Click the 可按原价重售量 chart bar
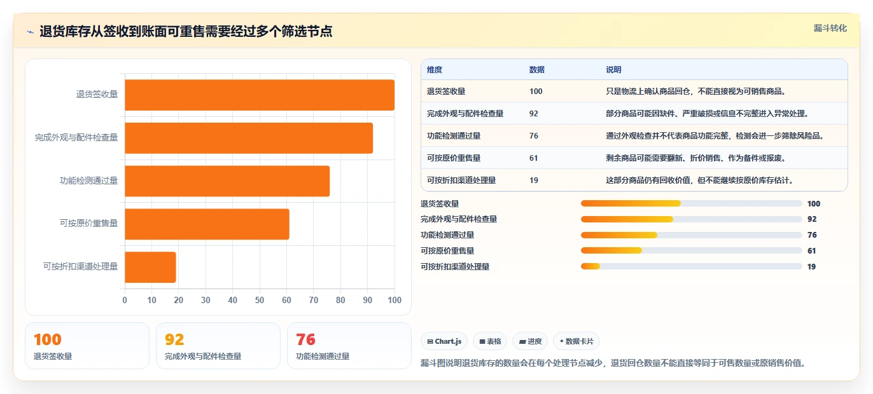873x394 pixels. click(207, 224)
